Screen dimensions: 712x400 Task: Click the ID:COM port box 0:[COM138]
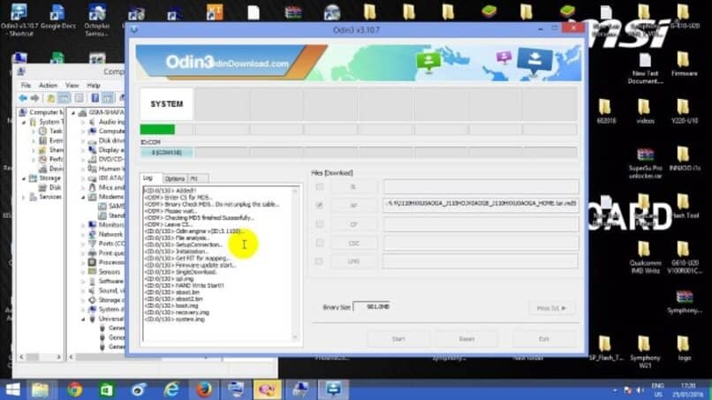click(x=167, y=153)
